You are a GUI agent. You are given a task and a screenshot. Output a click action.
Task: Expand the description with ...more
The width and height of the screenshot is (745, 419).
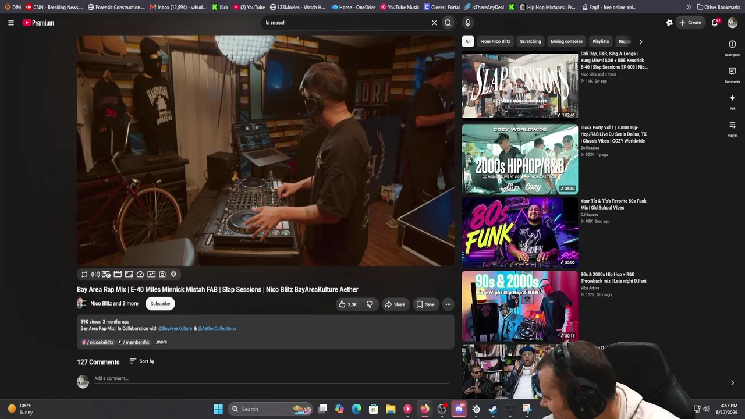160,342
